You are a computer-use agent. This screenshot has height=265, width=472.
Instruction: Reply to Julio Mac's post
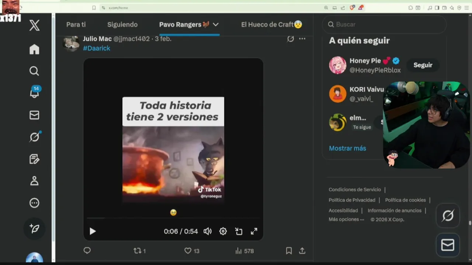(87, 251)
